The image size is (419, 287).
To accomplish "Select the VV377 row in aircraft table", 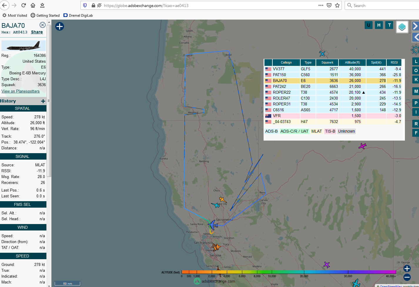I will coord(333,69).
